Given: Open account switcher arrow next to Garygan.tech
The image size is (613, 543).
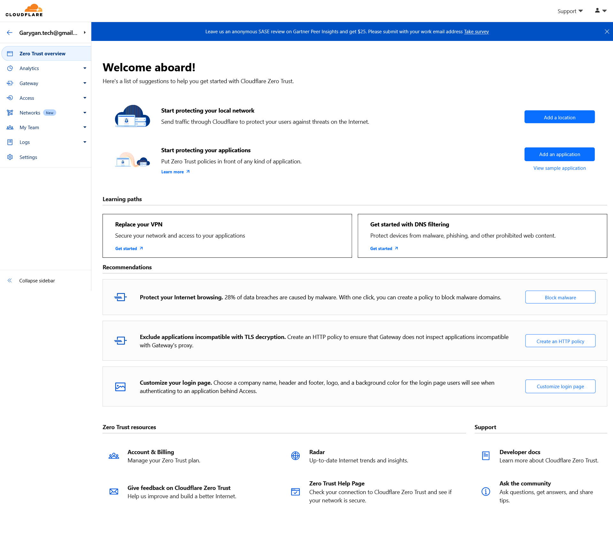Looking at the screenshot, I should pos(85,33).
